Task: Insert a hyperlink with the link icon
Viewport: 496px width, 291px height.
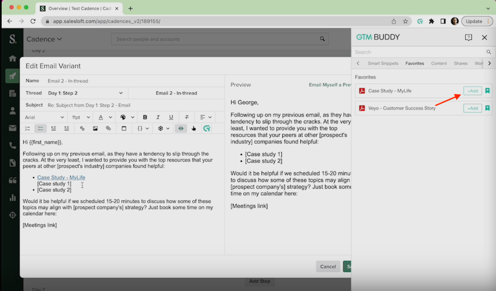Action: tap(82, 128)
